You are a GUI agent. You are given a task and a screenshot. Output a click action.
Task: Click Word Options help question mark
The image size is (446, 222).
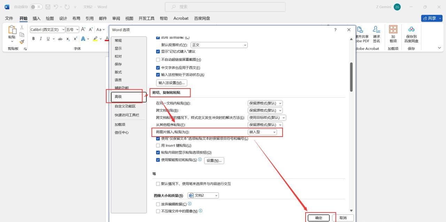coord(335,30)
